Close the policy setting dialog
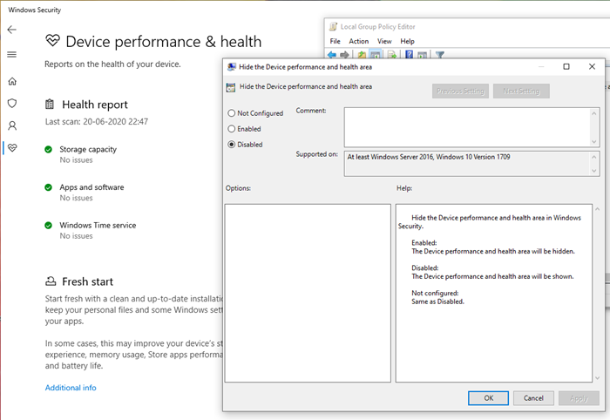Screen dimensions: 610x420 [x=592, y=66]
